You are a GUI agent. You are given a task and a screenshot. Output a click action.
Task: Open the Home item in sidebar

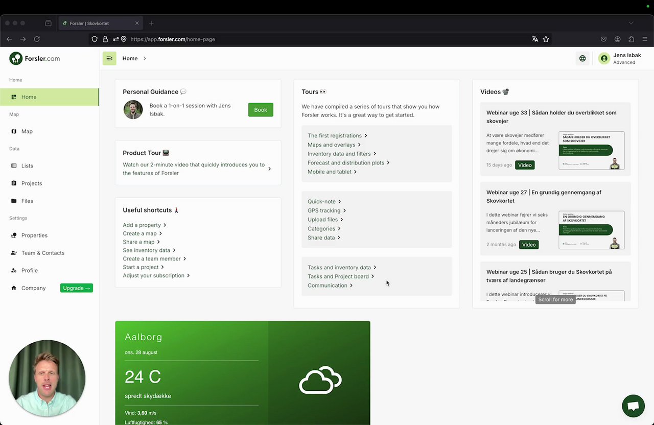coord(49,97)
